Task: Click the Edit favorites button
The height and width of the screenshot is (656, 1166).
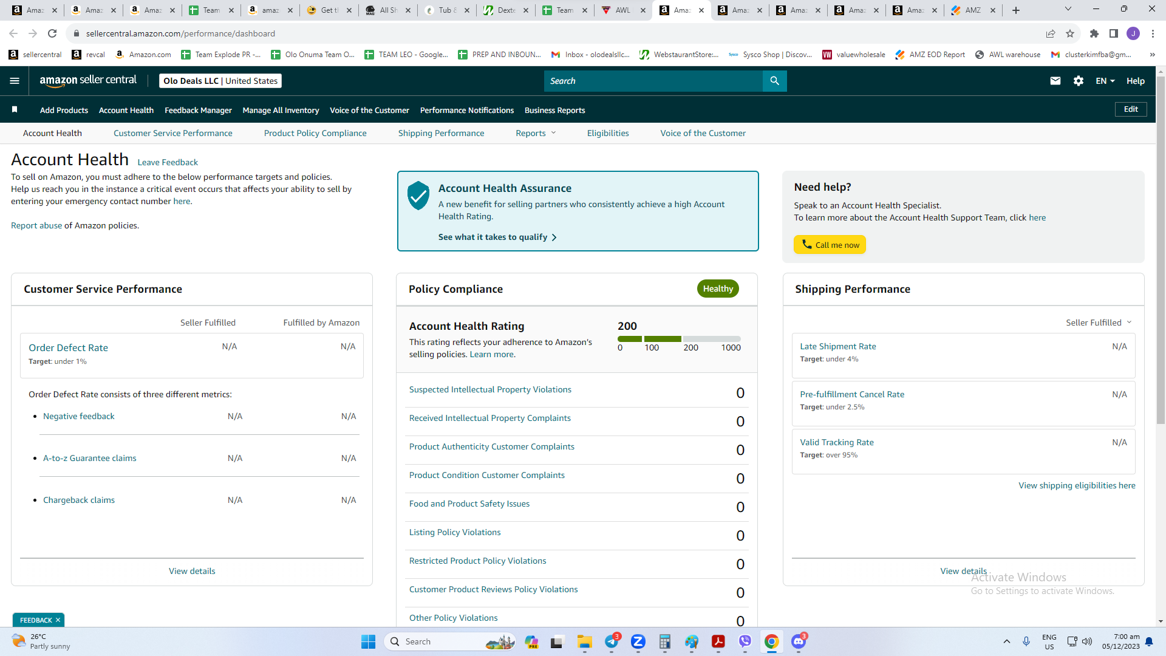Action: pyautogui.click(x=1131, y=109)
